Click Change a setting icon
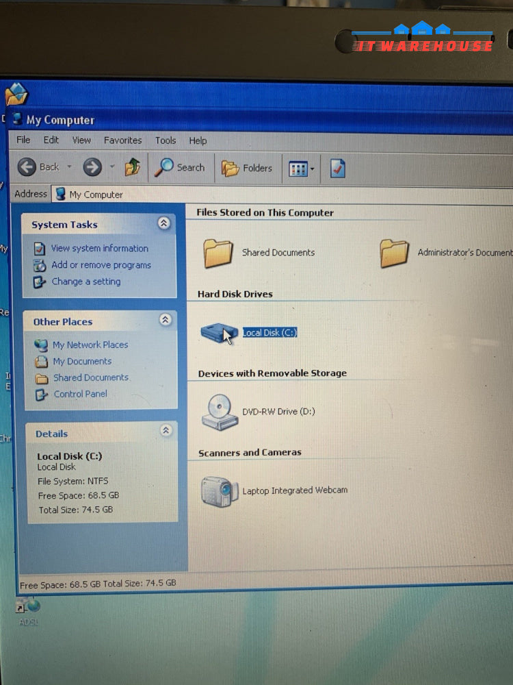Image resolution: width=513 pixels, height=685 pixels. pos(40,282)
